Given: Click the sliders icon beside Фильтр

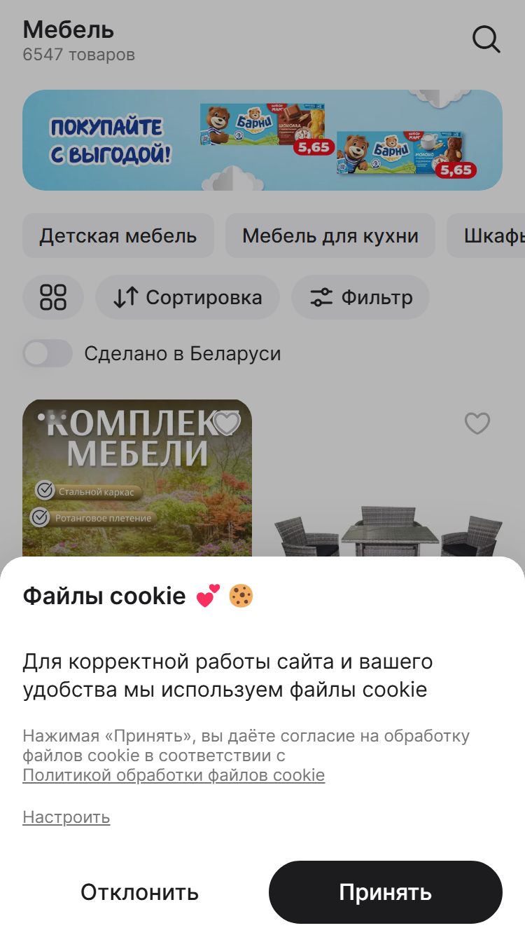Looking at the screenshot, I should click(x=321, y=297).
